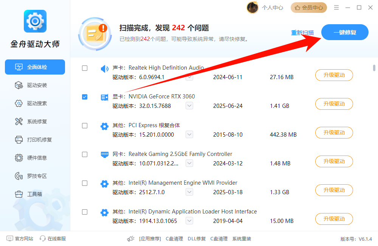This screenshot has height=246, width=378.
Task: Open 罗技专区 sidebar item
Action: 35,176
